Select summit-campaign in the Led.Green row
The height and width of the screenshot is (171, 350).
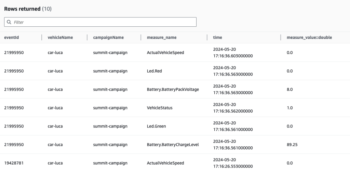tap(110, 126)
